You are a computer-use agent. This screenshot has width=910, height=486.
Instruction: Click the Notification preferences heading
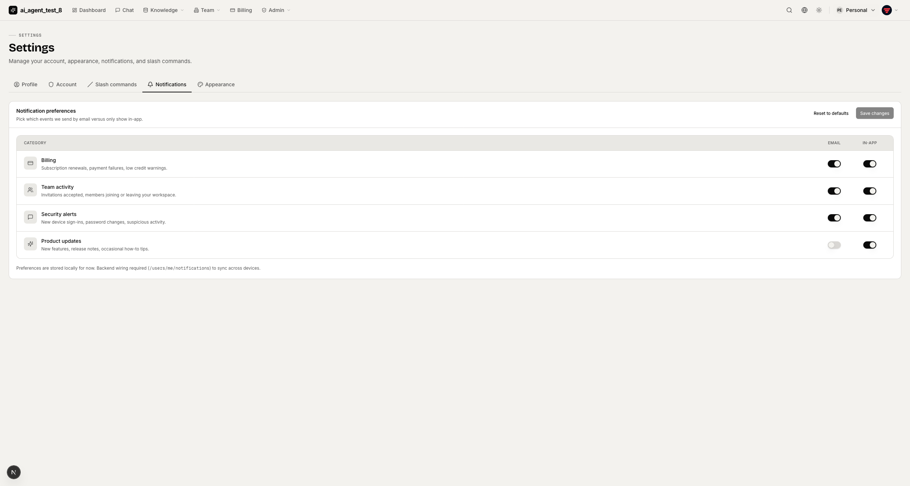pyautogui.click(x=46, y=111)
